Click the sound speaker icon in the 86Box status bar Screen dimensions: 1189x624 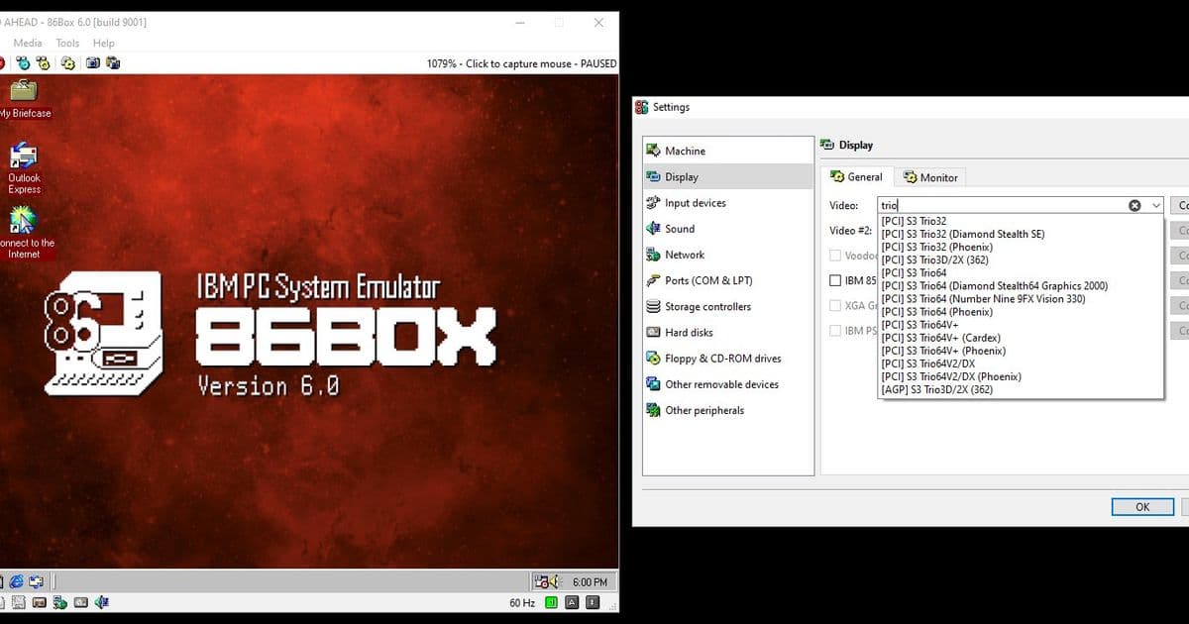(x=102, y=602)
